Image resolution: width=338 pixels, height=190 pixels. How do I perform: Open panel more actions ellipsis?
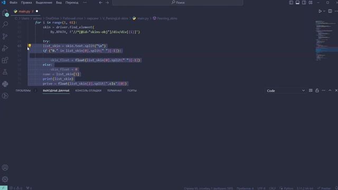(x=324, y=90)
